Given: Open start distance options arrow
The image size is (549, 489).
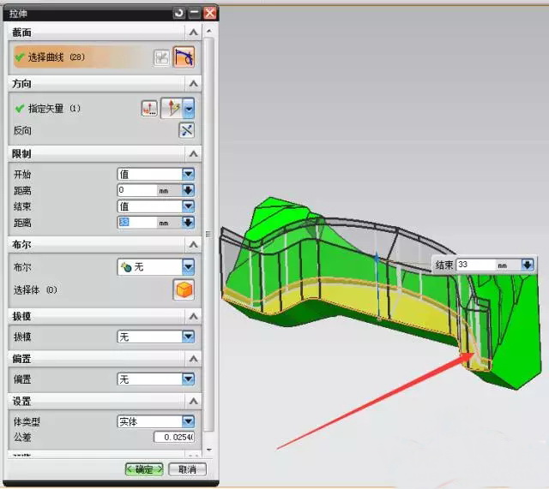Looking at the screenshot, I should point(188,190).
